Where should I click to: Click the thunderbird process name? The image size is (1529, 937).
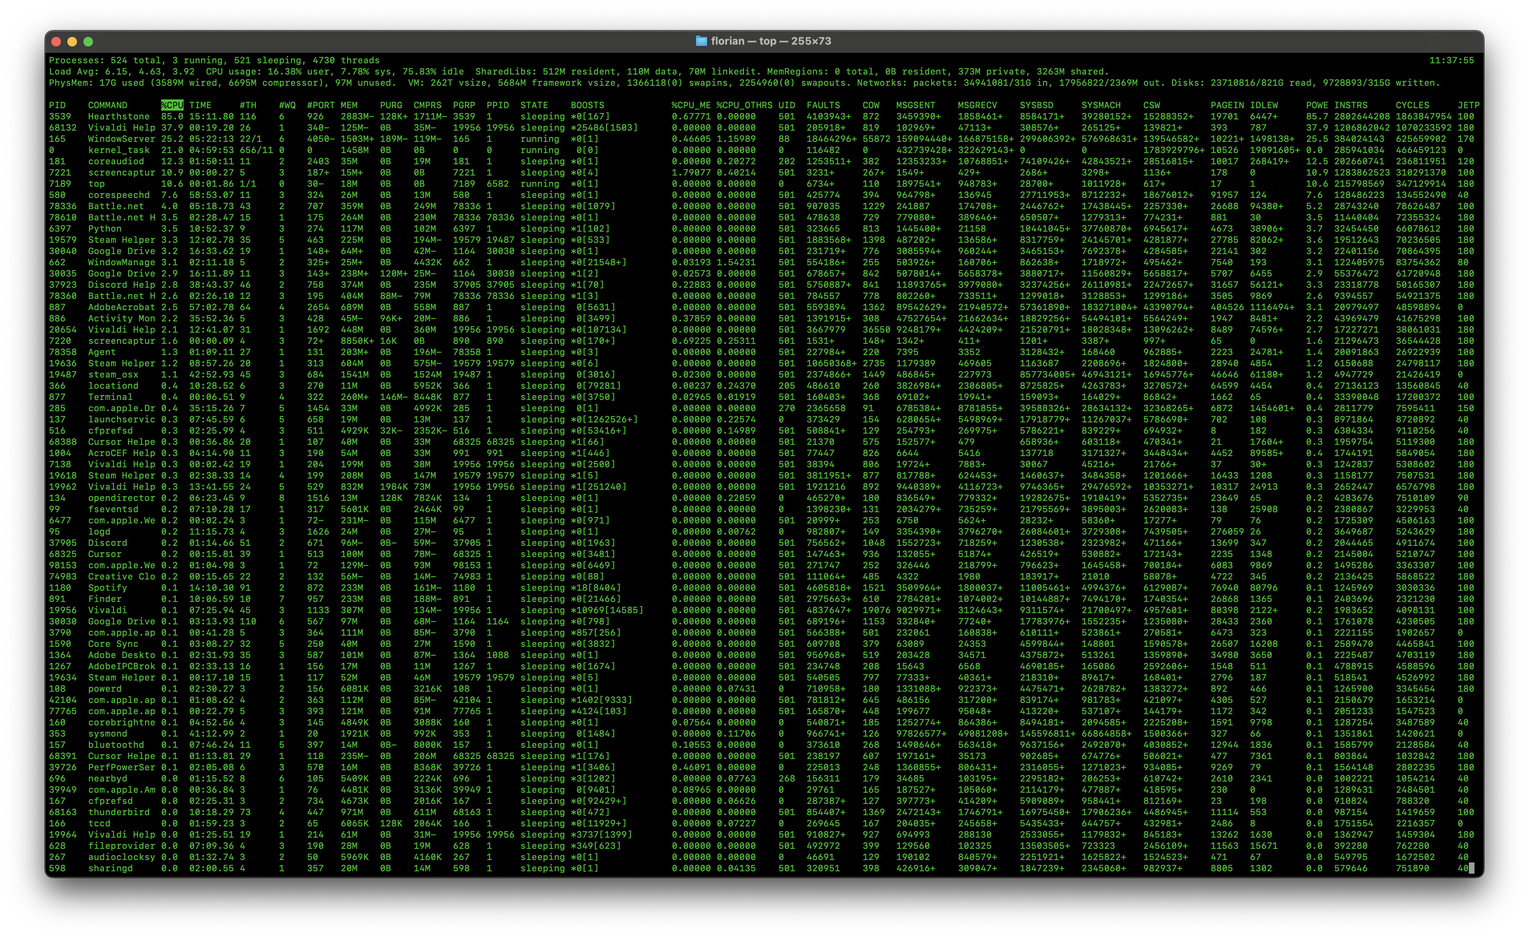(x=119, y=812)
